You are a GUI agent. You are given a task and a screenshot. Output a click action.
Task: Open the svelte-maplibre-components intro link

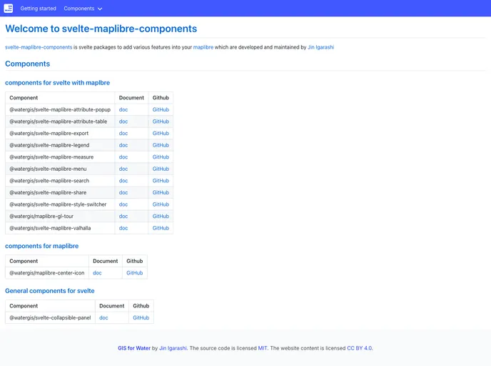click(39, 47)
